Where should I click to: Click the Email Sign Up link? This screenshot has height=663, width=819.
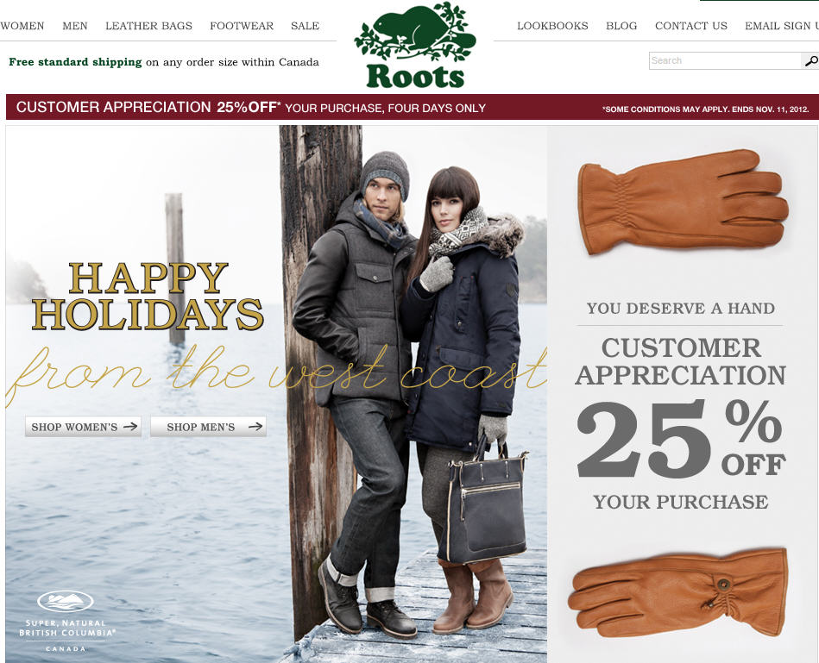[x=781, y=26]
